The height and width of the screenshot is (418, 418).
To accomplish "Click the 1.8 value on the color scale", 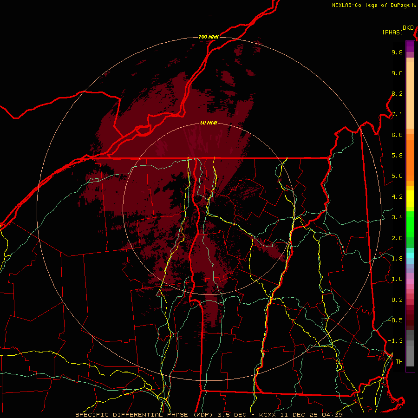I will [397, 259].
